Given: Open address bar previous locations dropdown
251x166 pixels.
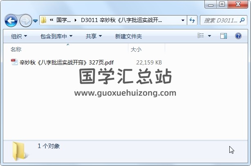Looking at the screenshot, I should click(x=183, y=20).
